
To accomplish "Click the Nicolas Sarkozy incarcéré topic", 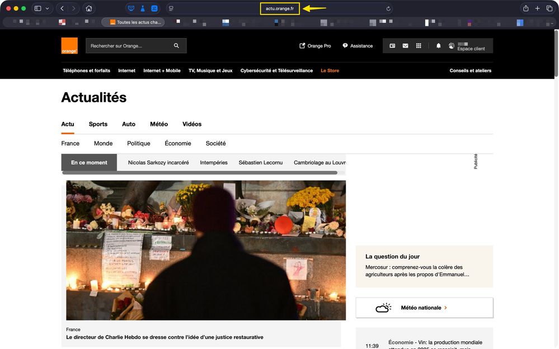I will pos(158,163).
